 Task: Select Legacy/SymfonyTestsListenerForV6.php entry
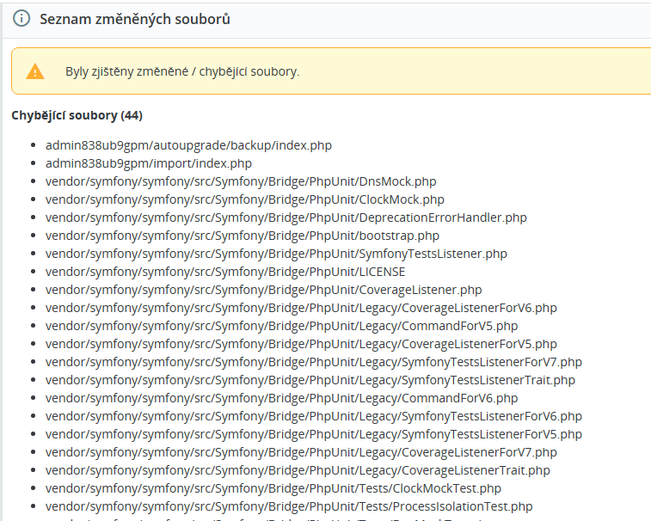coord(314,416)
